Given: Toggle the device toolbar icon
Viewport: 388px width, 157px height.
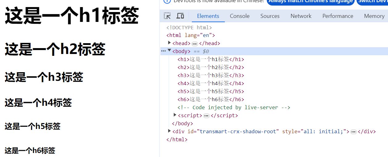Looking at the screenshot, I should tap(180, 16).
